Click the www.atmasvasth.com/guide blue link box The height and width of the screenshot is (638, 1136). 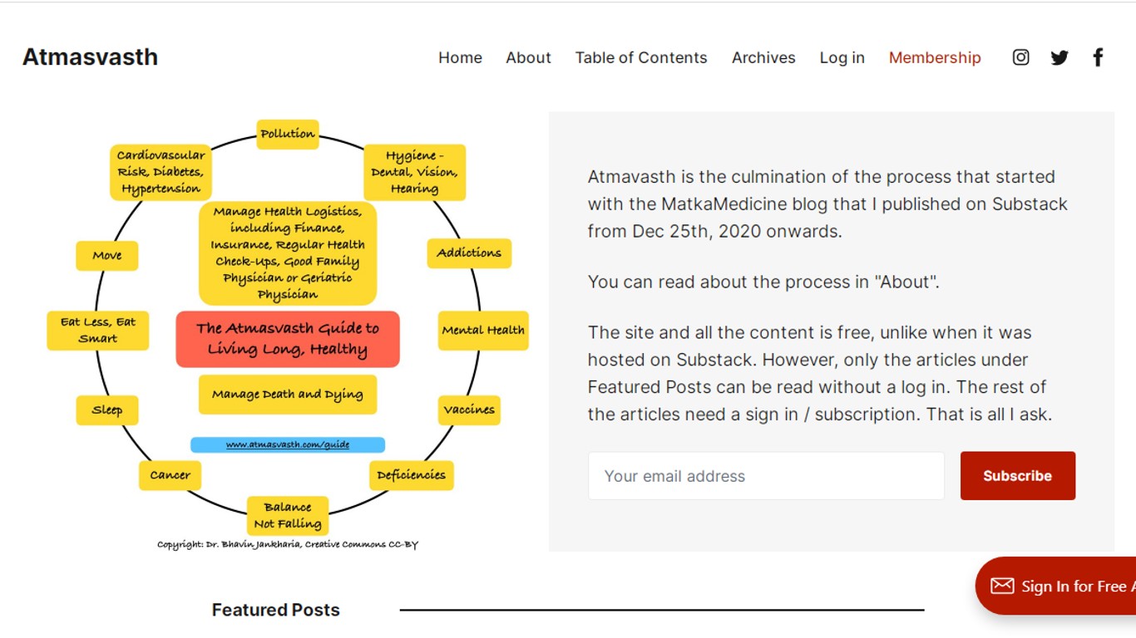point(288,444)
